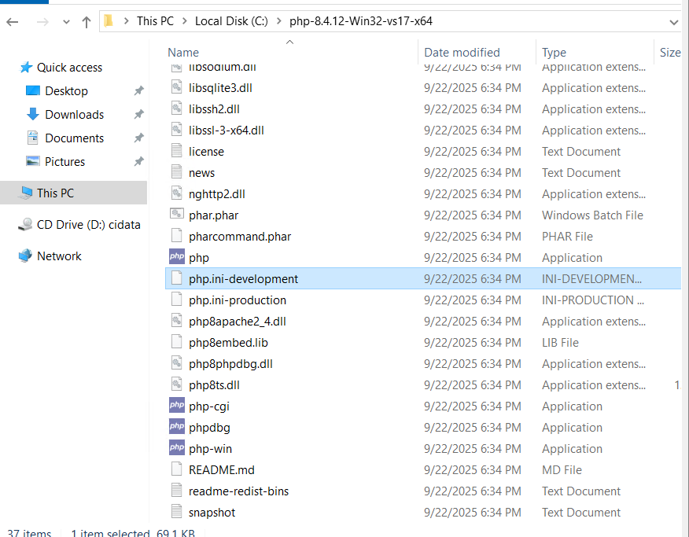Click the php8ts.dll file icon

pyautogui.click(x=177, y=384)
